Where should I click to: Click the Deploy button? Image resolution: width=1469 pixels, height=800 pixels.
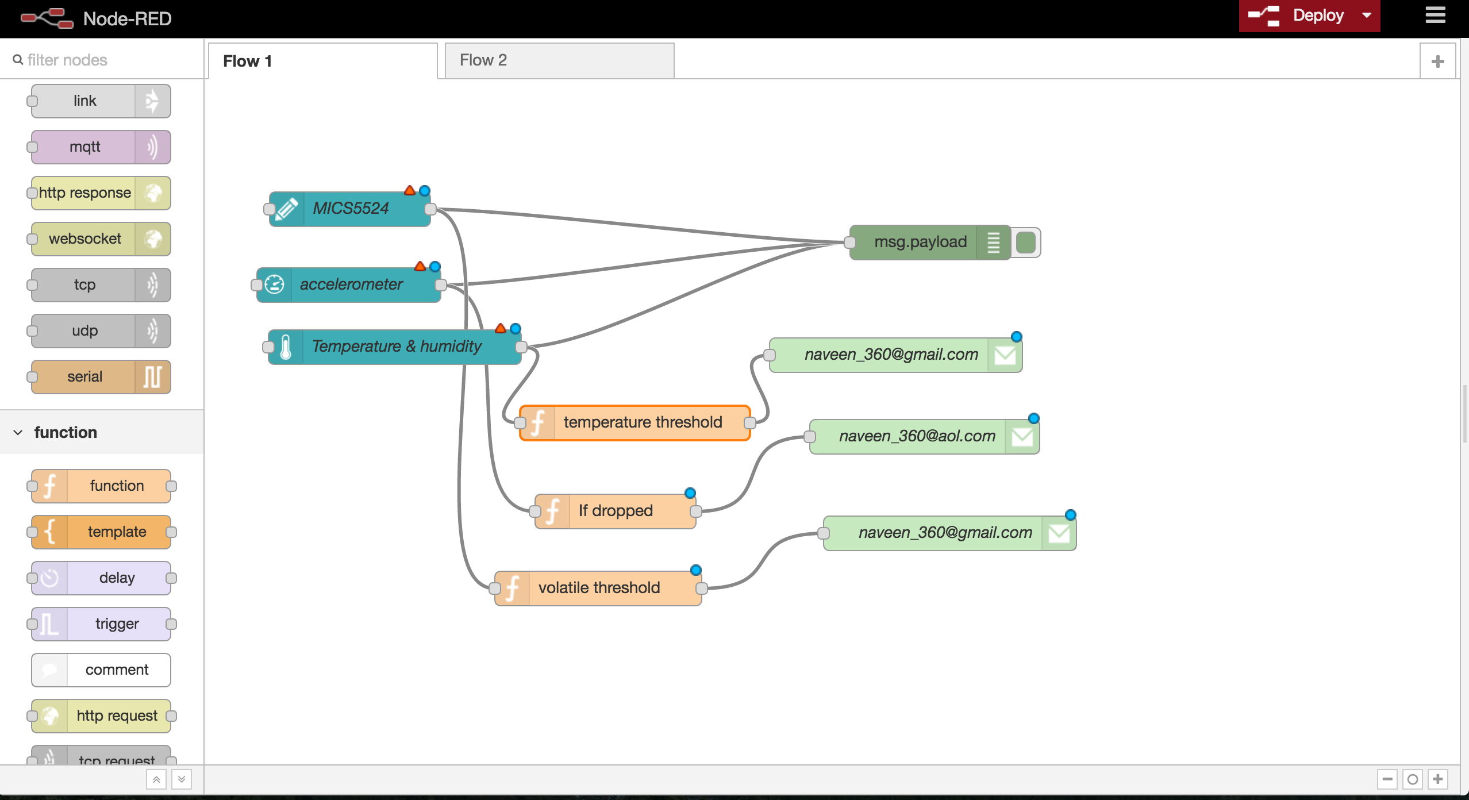[x=1298, y=16]
